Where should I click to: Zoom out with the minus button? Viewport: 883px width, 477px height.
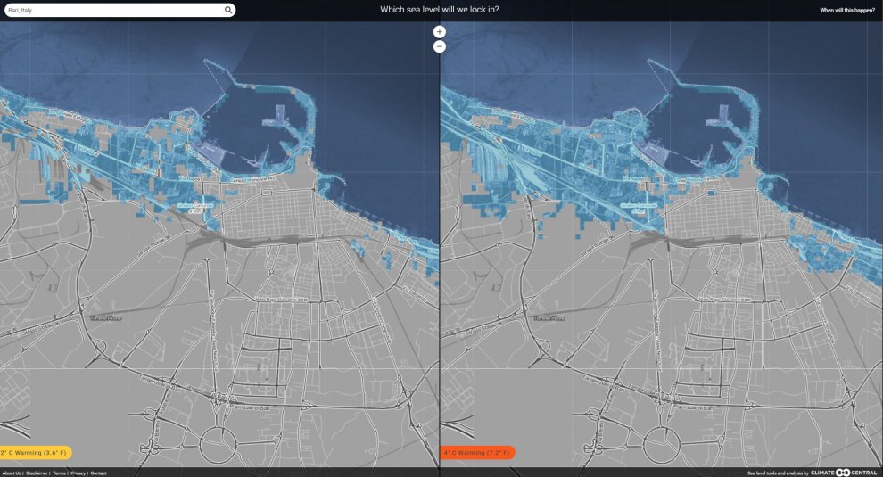[440, 46]
